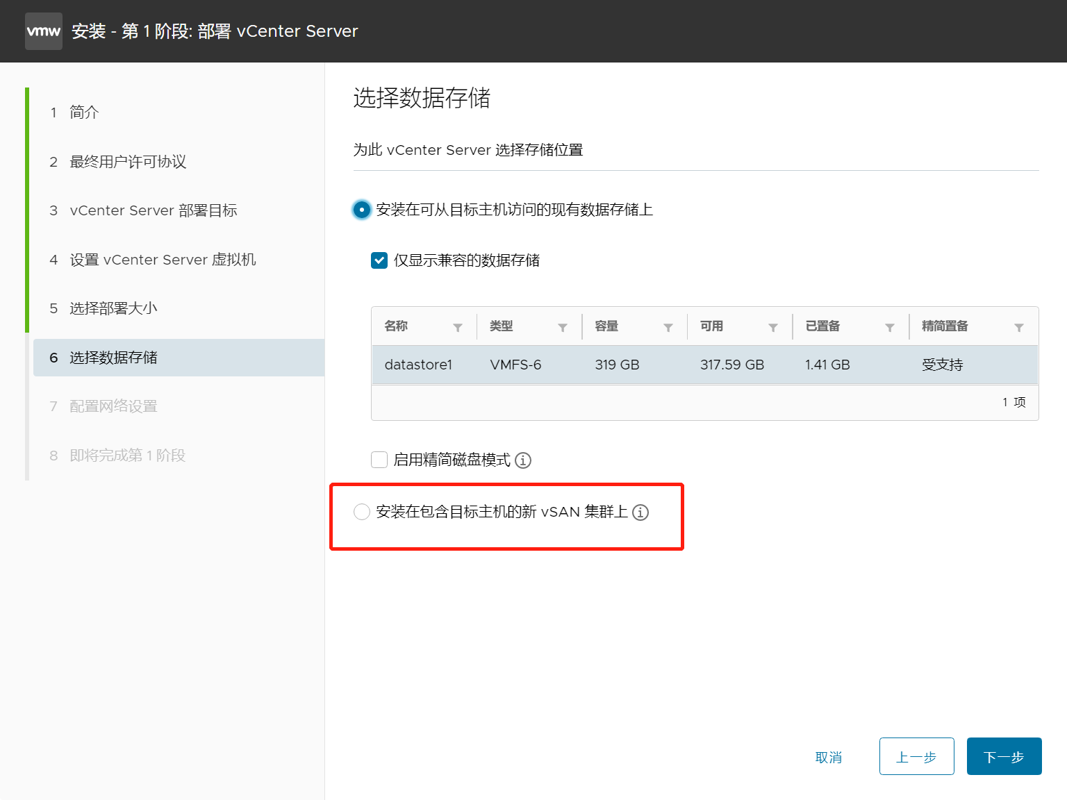Image resolution: width=1067 pixels, height=800 pixels.
Task: Show info icon next to 启用精简磁盘模式
Action: click(x=523, y=460)
